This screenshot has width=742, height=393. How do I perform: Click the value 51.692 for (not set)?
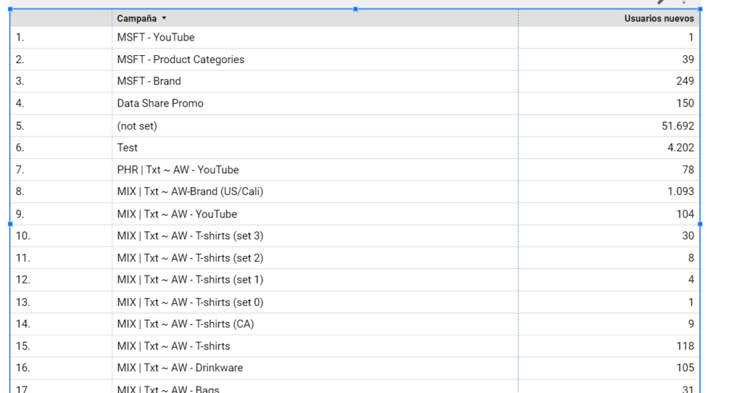point(678,126)
